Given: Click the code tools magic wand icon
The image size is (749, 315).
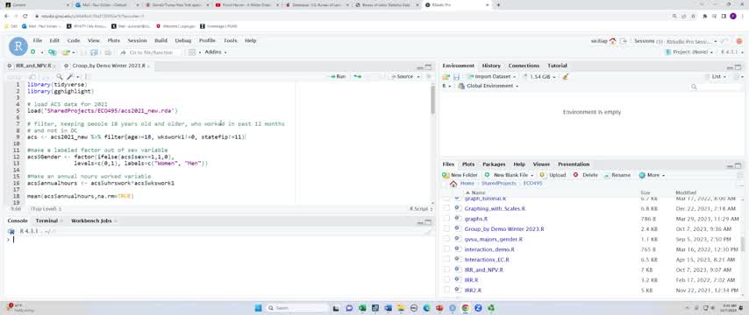Looking at the screenshot, I should [70, 76].
